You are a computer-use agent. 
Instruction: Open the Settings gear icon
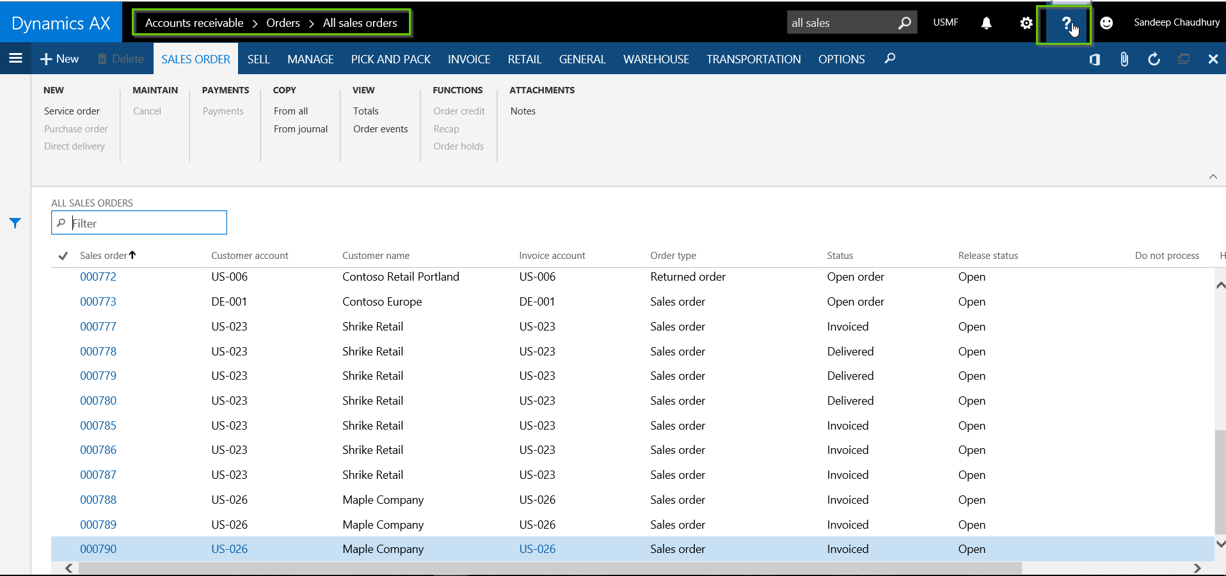(x=1026, y=23)
